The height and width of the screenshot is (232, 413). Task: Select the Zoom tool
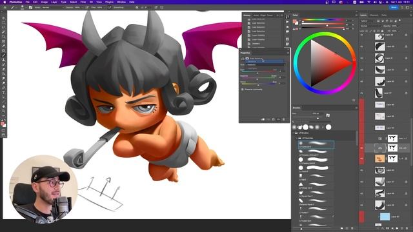pyautogui.click(x=3, y=111)
